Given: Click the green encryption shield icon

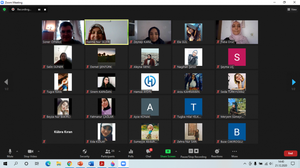Looking at the screenshot, I should pos(4,9).
